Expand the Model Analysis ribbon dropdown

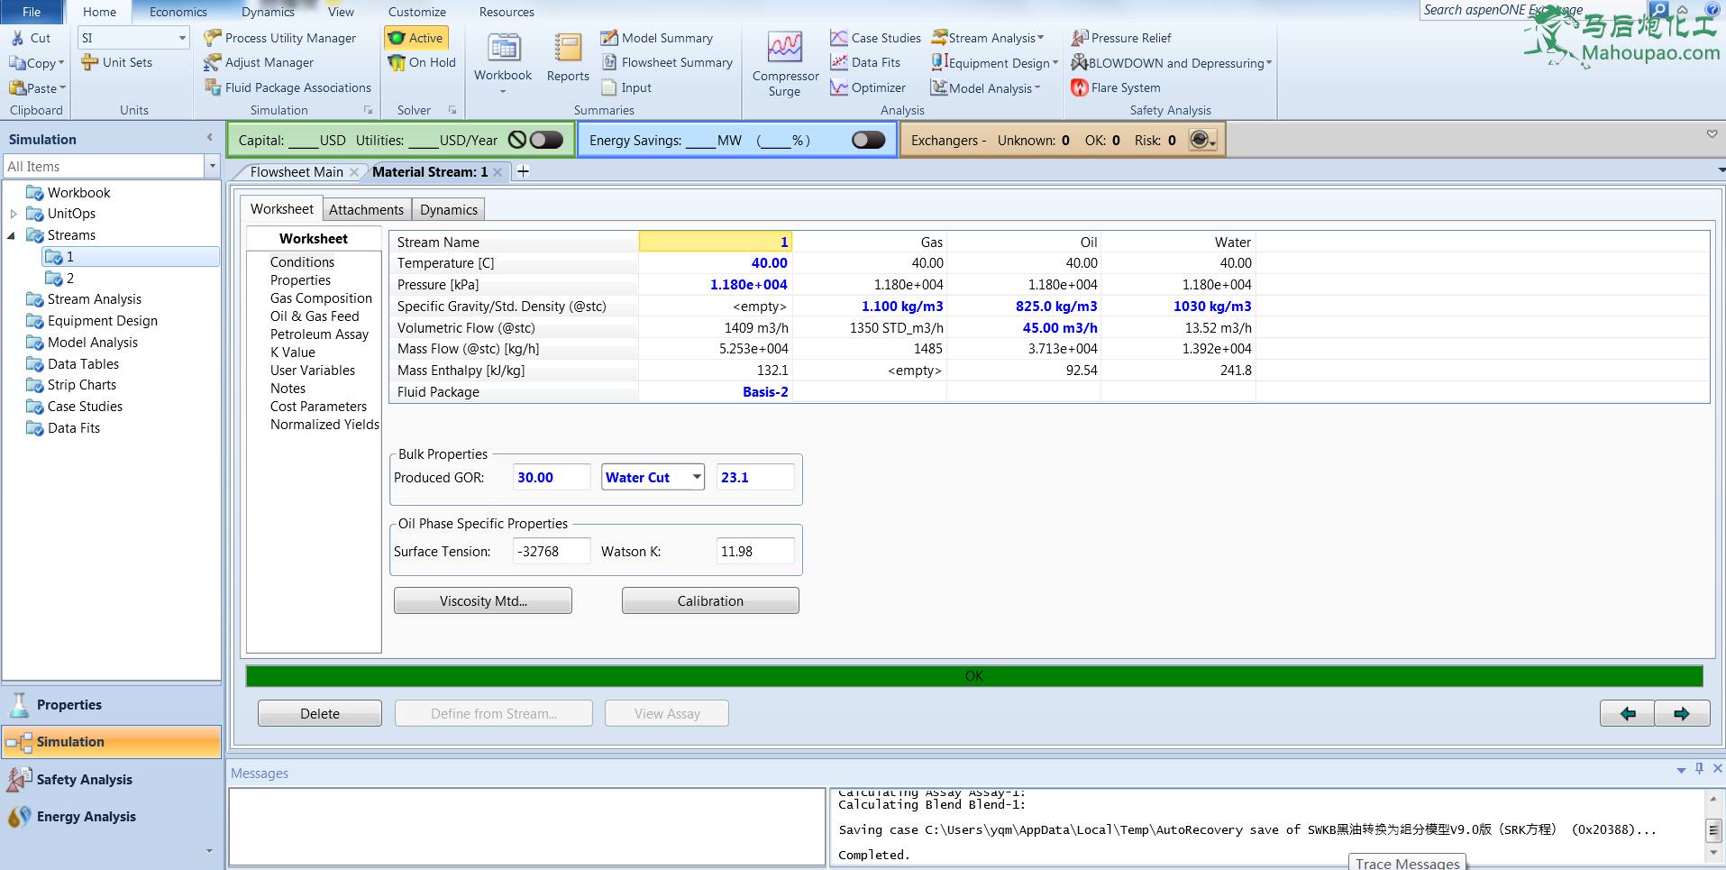click(1037, 88)
